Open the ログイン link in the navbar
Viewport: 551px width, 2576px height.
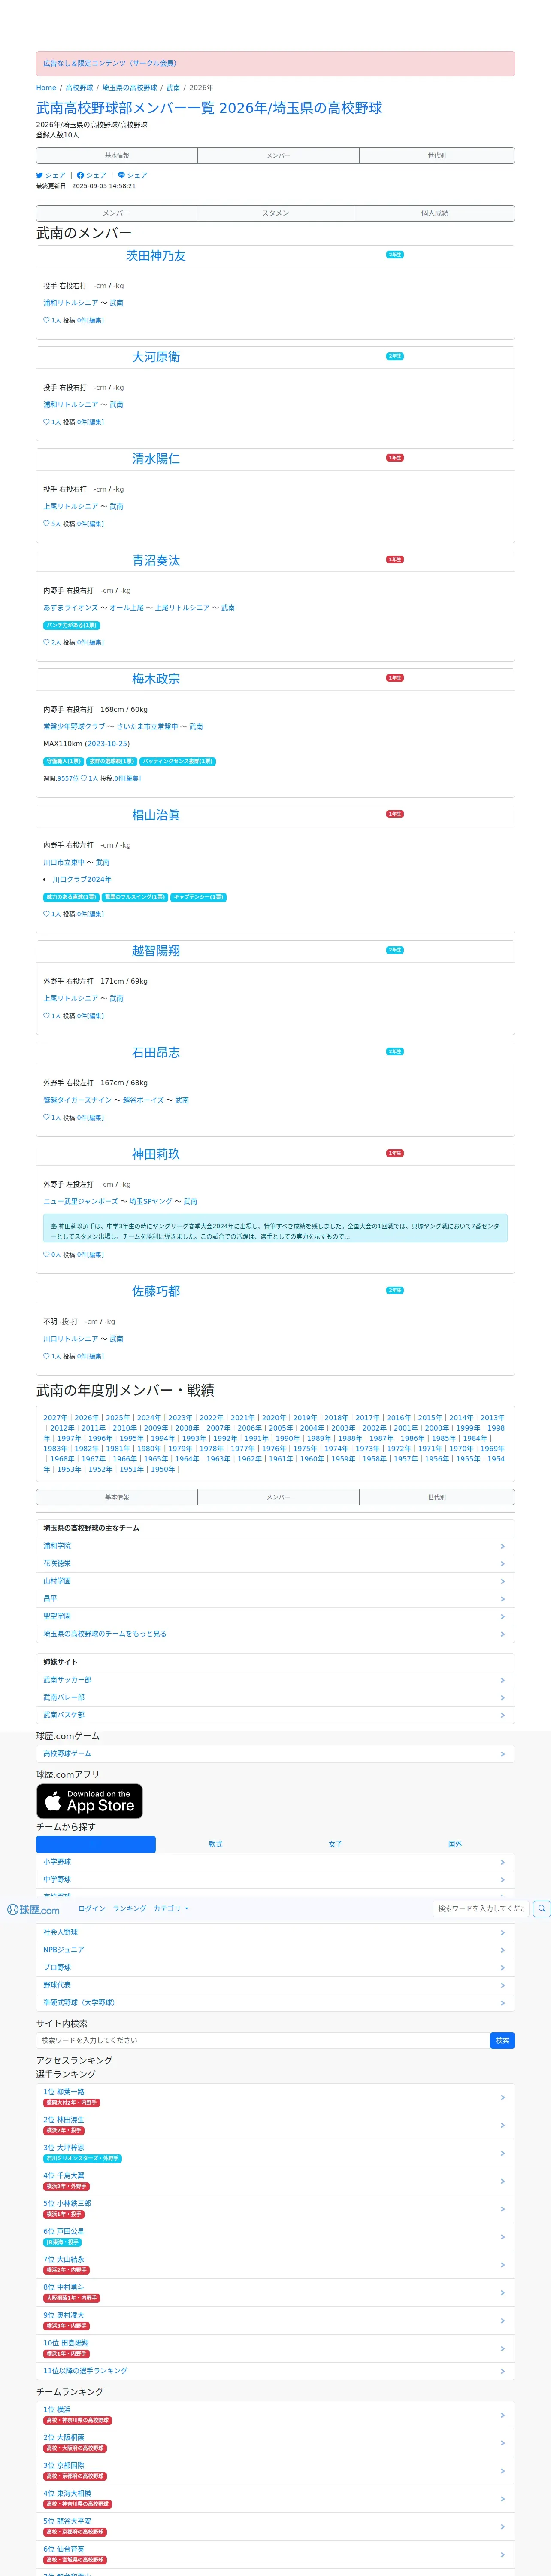pos(92,1909)
